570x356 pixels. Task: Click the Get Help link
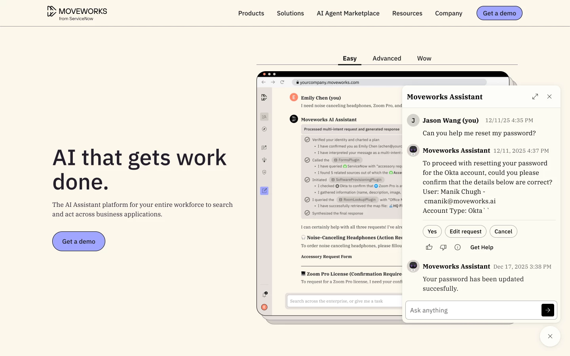click(482, 247)
